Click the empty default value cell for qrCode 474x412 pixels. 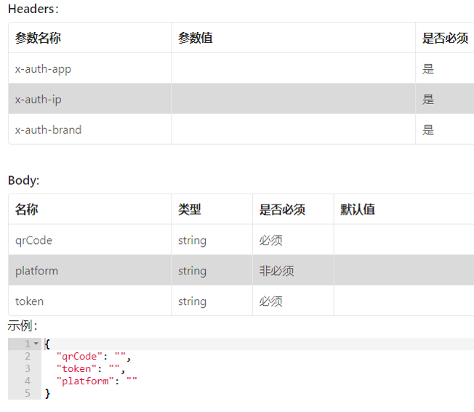point(404,239)
